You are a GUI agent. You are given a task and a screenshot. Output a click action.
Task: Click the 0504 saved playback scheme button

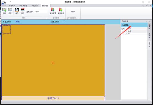73,12
